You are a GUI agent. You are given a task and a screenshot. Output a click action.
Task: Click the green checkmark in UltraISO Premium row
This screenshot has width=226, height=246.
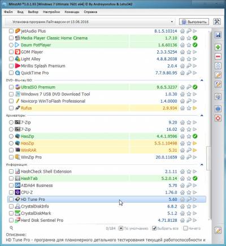pyautogui.click(x=195, y=87)
